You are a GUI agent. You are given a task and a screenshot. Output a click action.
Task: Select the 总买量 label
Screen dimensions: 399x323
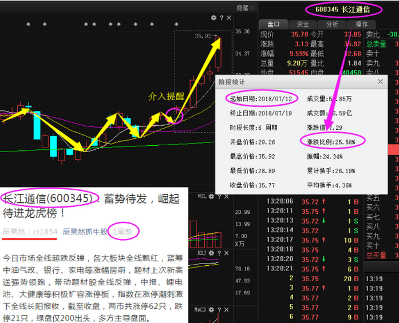click(376, 256)
